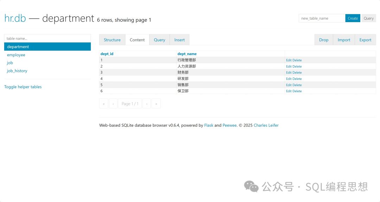Image resolution: width=380 pixels, height=202 pixels.
Task: Click the Export button
Action: click(x=365, y=40)
